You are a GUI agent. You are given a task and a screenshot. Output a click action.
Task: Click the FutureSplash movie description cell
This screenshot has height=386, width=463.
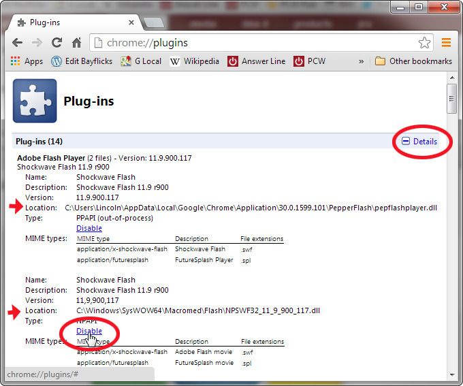point(204,363)
